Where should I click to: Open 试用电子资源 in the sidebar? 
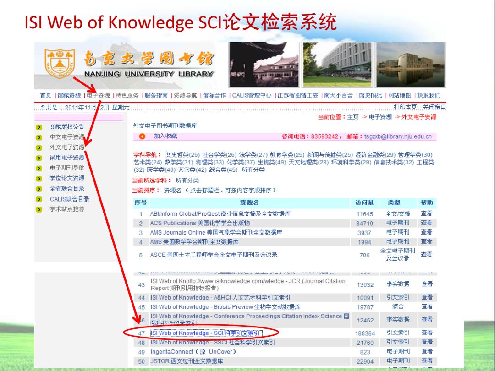pyautogui.click(x=67, y=158)
